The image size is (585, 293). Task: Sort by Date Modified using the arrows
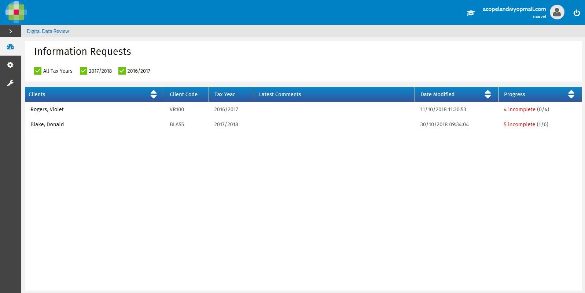487,94
